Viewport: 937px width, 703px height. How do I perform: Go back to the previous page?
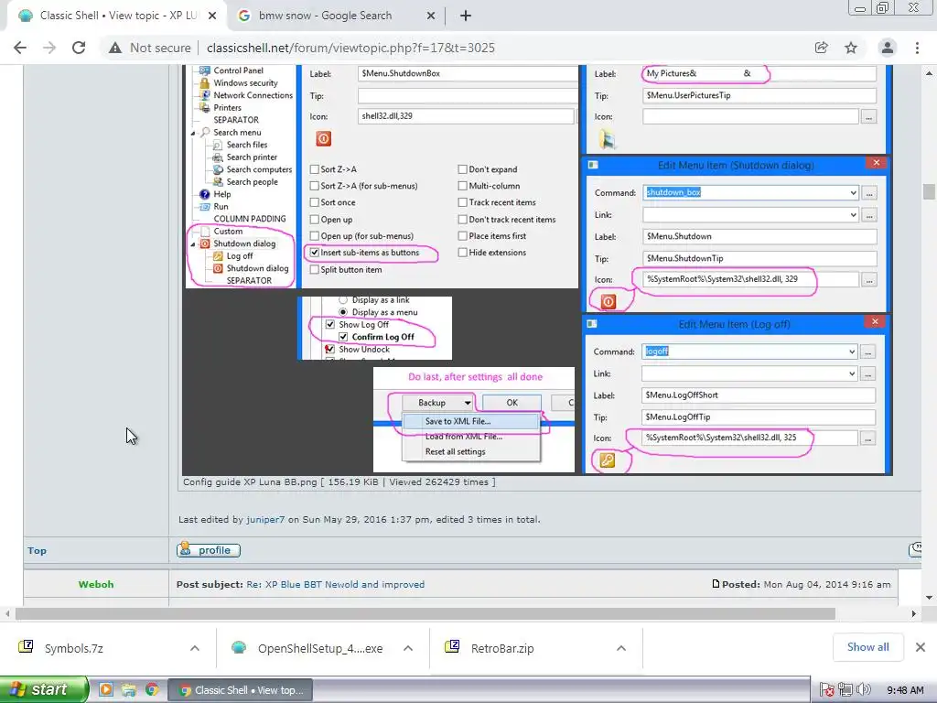(x=20, y=48)
